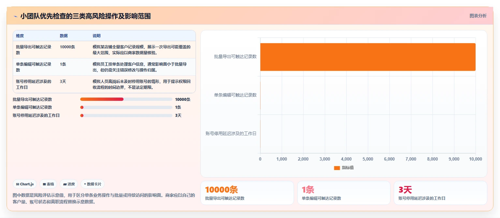Click the table cell 单条编辑可触达记录数
The width and height of the screenshot is (500, 218).
(34, 67)
